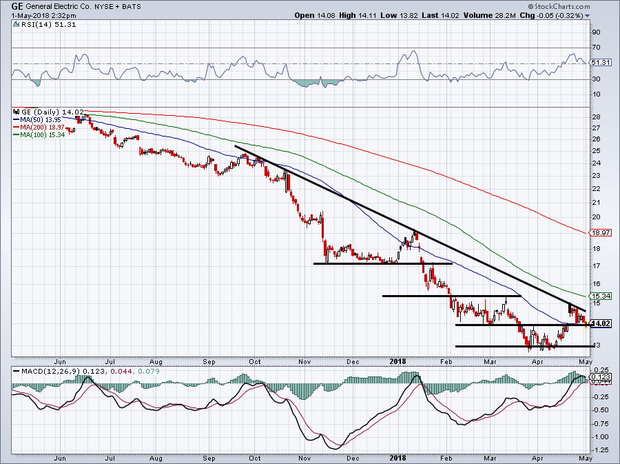Click the 14.02 last price tag on right axis
Screen dimensions: 620x464
click(x=601, y=323)
